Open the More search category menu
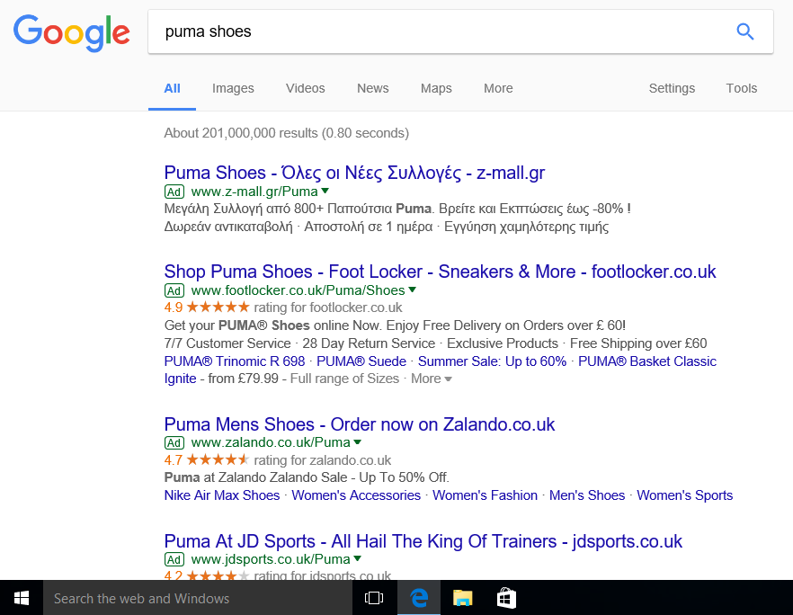 click(x=498, y=88)
